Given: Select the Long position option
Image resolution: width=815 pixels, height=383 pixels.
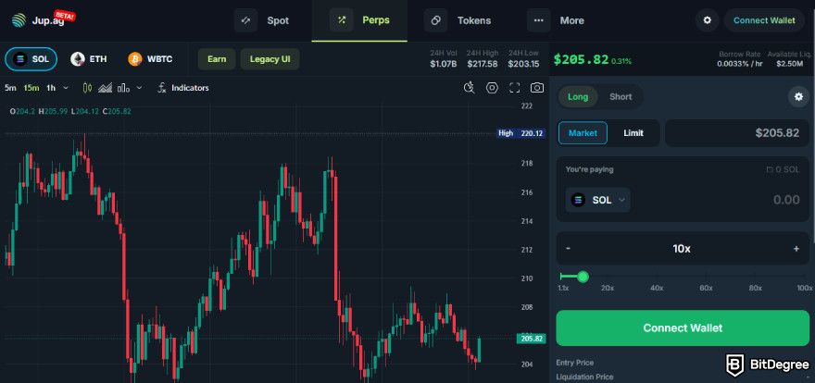Looking at the screenshot, I should (578, 97).
